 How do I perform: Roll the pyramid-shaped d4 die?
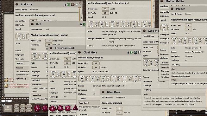[75, 107]
